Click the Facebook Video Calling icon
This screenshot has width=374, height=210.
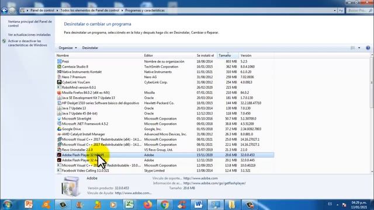point(59,170)
